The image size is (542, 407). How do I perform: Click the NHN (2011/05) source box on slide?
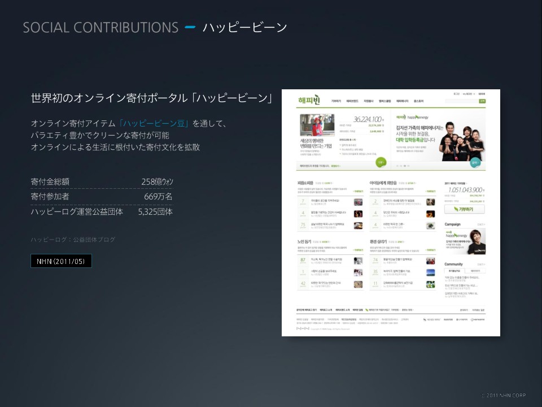(x=61, y=261)
